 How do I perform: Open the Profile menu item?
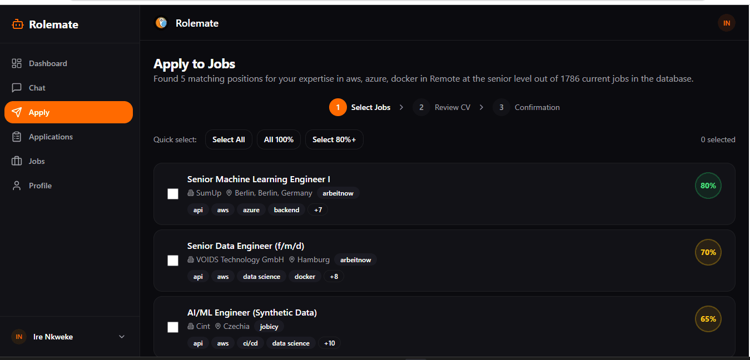point(68,186)
